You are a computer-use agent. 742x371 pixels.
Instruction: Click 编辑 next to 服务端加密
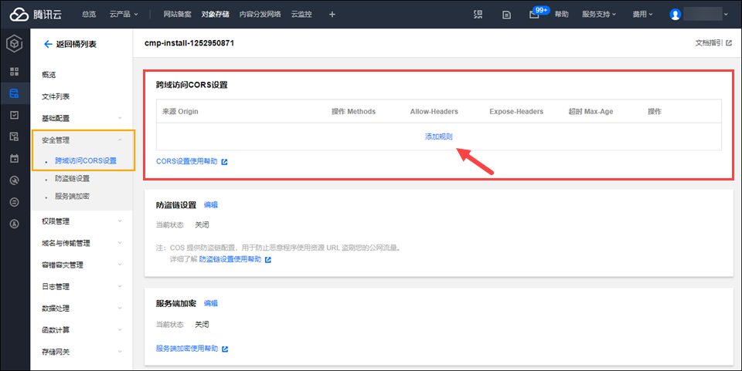[210, 303]
